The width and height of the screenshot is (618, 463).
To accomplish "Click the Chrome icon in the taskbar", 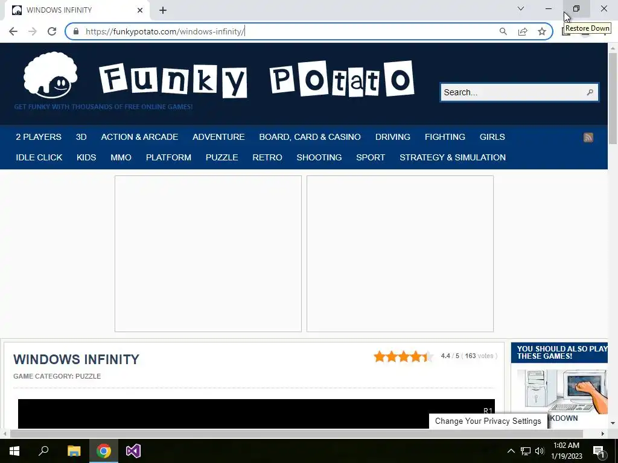I will (x=104, y=451).
